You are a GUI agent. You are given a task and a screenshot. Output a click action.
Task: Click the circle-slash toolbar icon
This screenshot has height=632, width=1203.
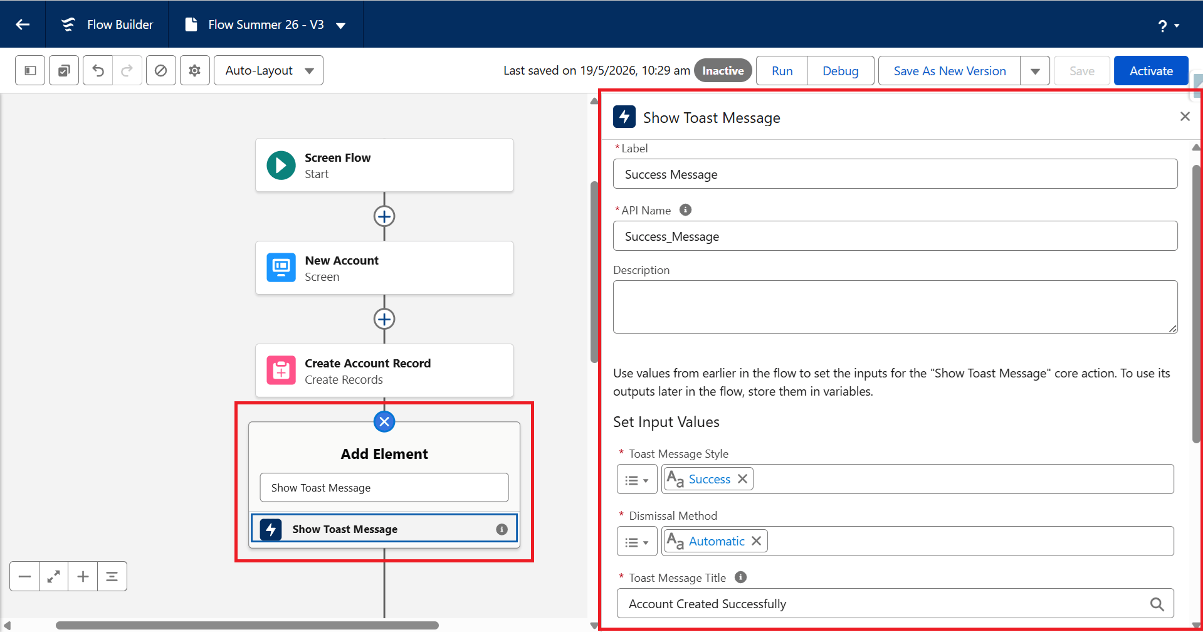click(161, 70)
